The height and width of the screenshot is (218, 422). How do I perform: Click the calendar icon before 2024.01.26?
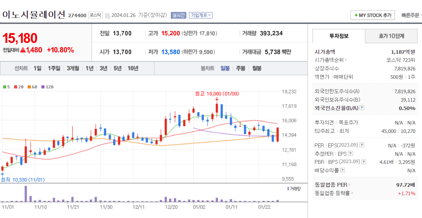[107, 15]
